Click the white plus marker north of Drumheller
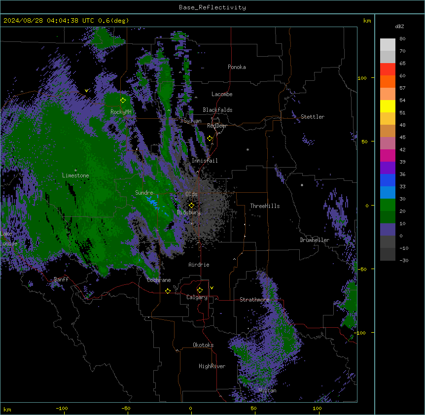425x415 pixels. [302, 185]
